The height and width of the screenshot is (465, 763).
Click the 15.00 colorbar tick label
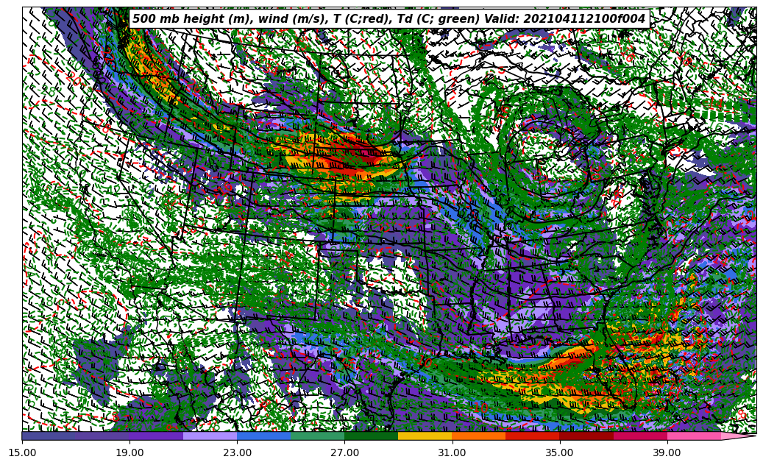click(x=23, y=452)
